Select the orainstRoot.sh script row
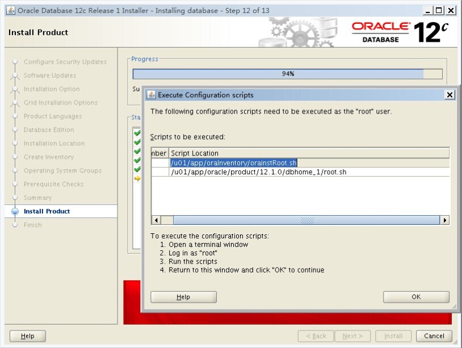This screenshot has width=462, height=348. (x=234, y=163)
